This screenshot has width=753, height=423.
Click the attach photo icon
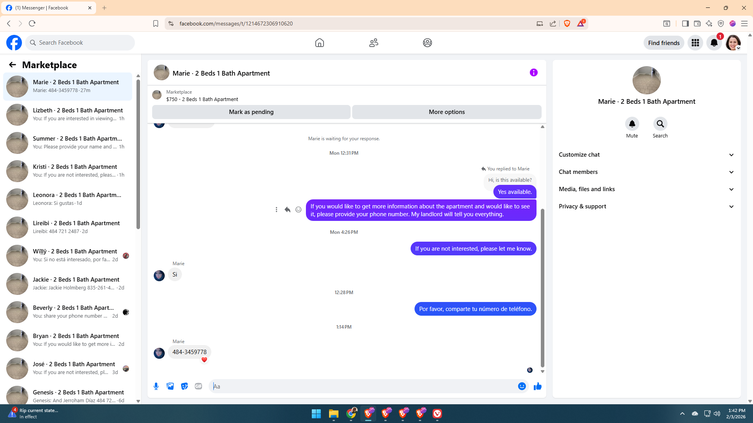[170, 386]
